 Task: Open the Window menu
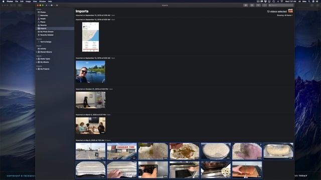coord(42,1)
